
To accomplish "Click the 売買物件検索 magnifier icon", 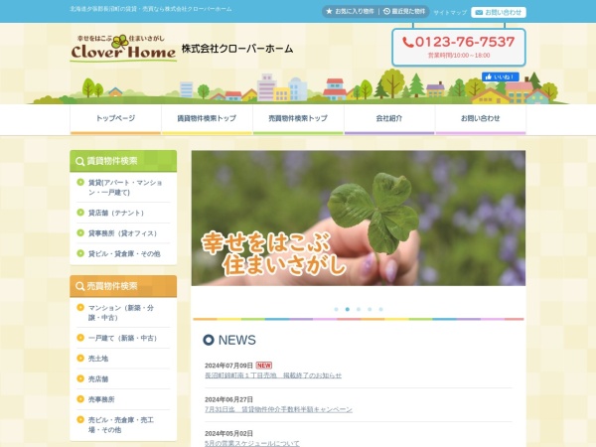I will [79, 286].
